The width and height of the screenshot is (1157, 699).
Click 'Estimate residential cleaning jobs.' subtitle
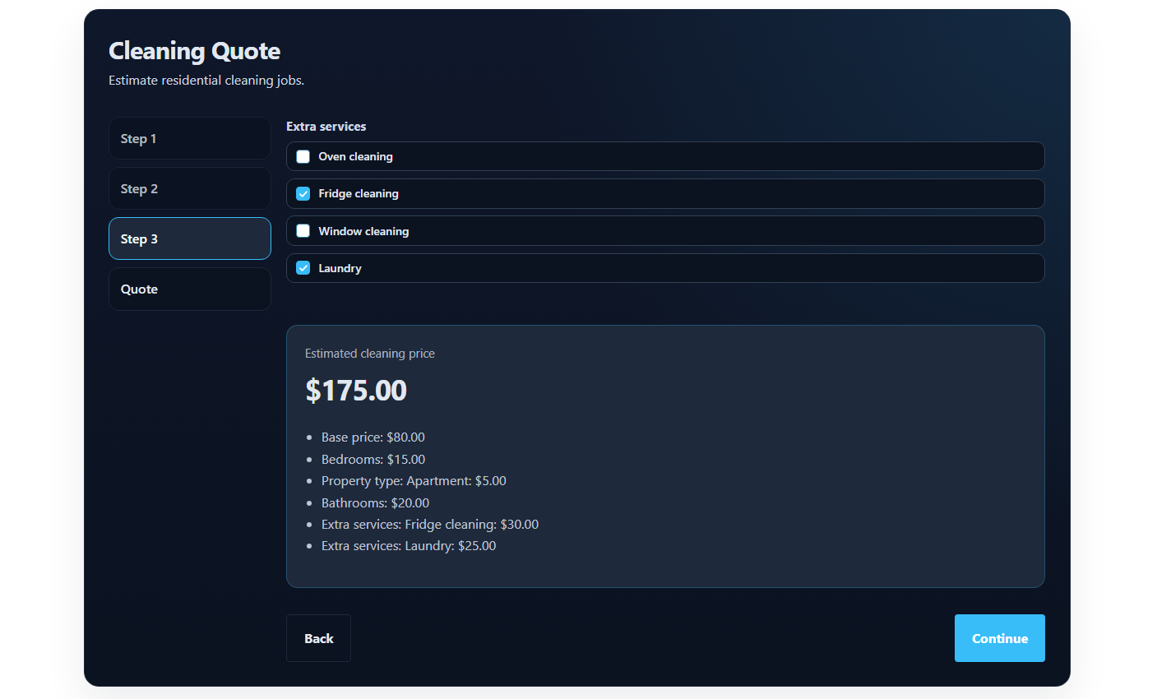pyautogui.click(x=206, y=81)
